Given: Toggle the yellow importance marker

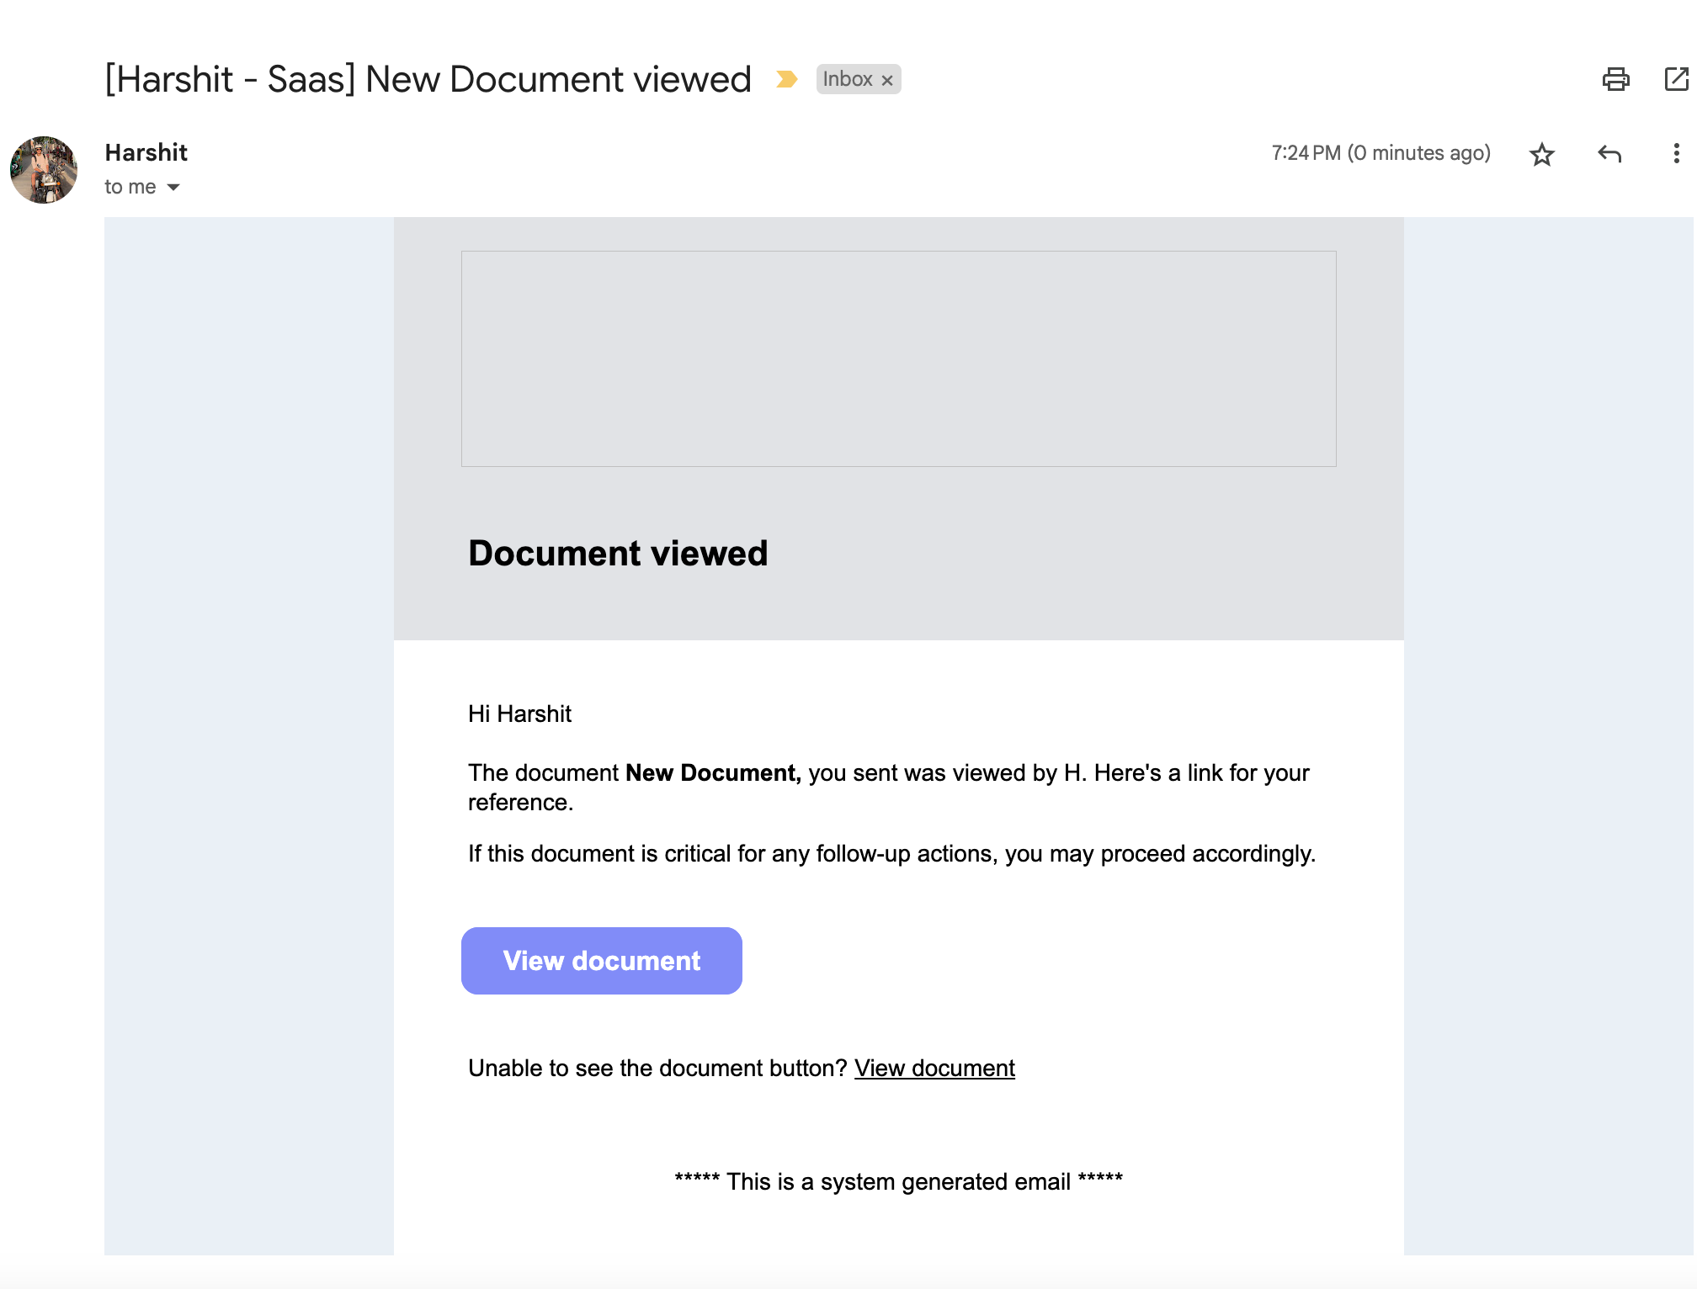Looking at the screenshot, I should 786,79.
